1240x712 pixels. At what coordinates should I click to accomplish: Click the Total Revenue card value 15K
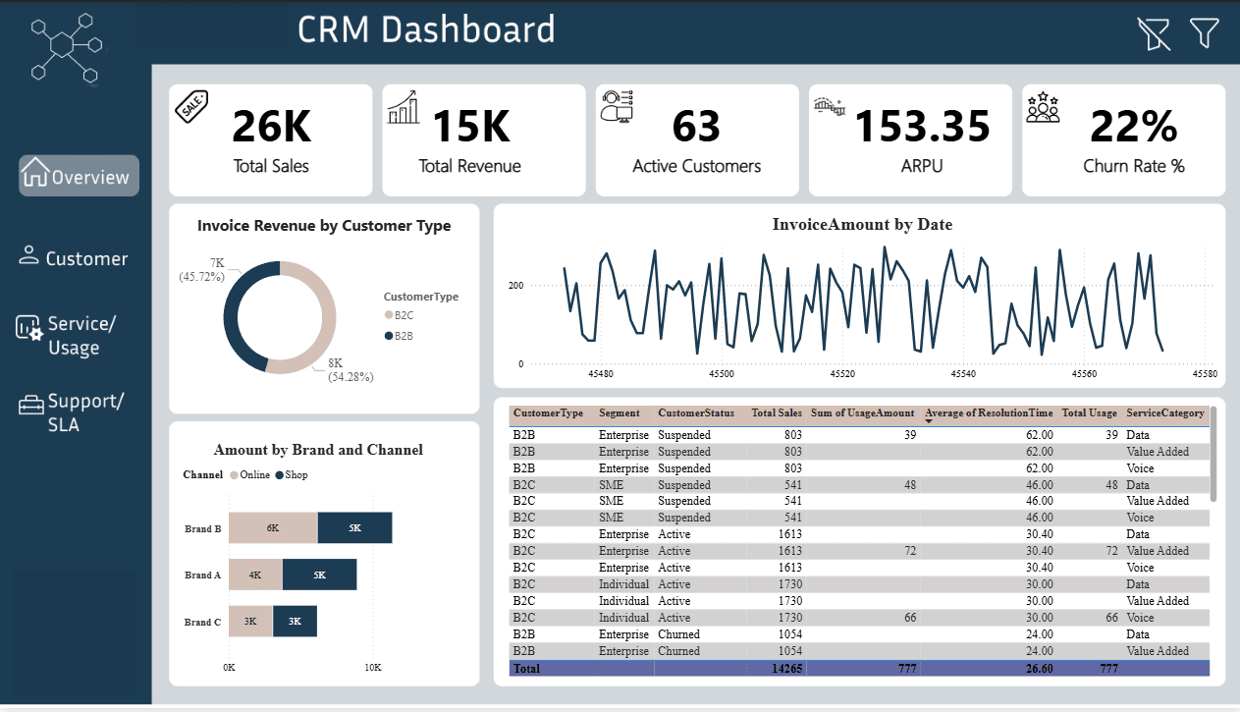tap(470, 127)
